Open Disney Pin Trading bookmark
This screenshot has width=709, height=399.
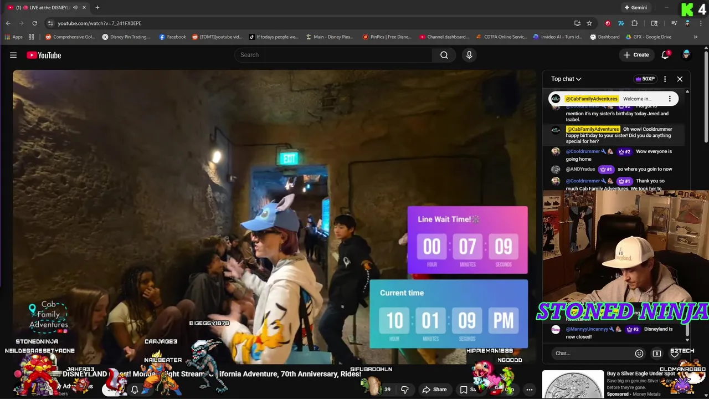[x=126, y=37]
